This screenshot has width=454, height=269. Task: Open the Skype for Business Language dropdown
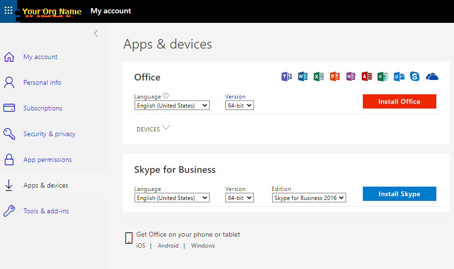coord(172,198)
